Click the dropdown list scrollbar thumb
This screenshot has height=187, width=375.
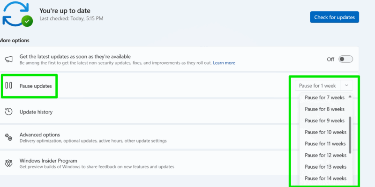click(x=350, y=135)
